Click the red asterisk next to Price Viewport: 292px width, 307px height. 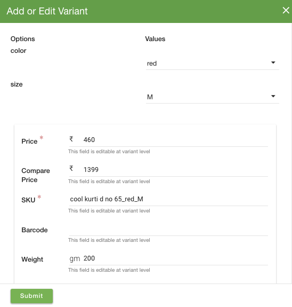42,138
